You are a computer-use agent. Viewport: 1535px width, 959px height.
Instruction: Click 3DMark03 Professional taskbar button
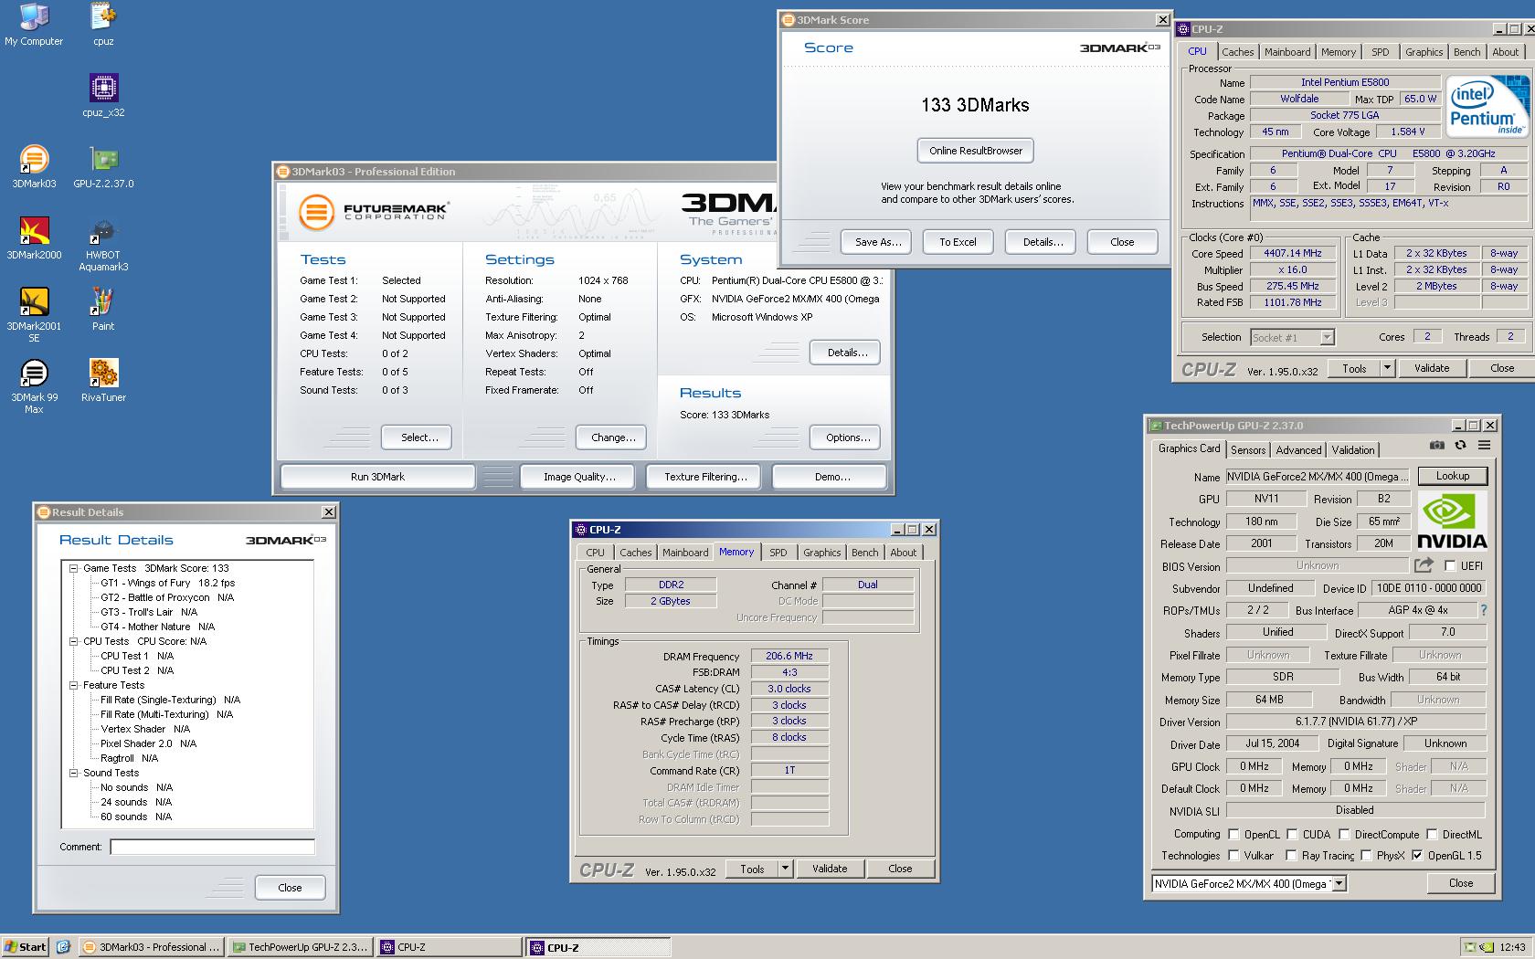(152, 947)
